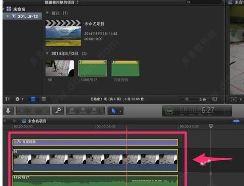This screenshot has height=186, width=244.
Task: Click the project duration 00:00:10:00 text
Action: (x=93, y=39)
